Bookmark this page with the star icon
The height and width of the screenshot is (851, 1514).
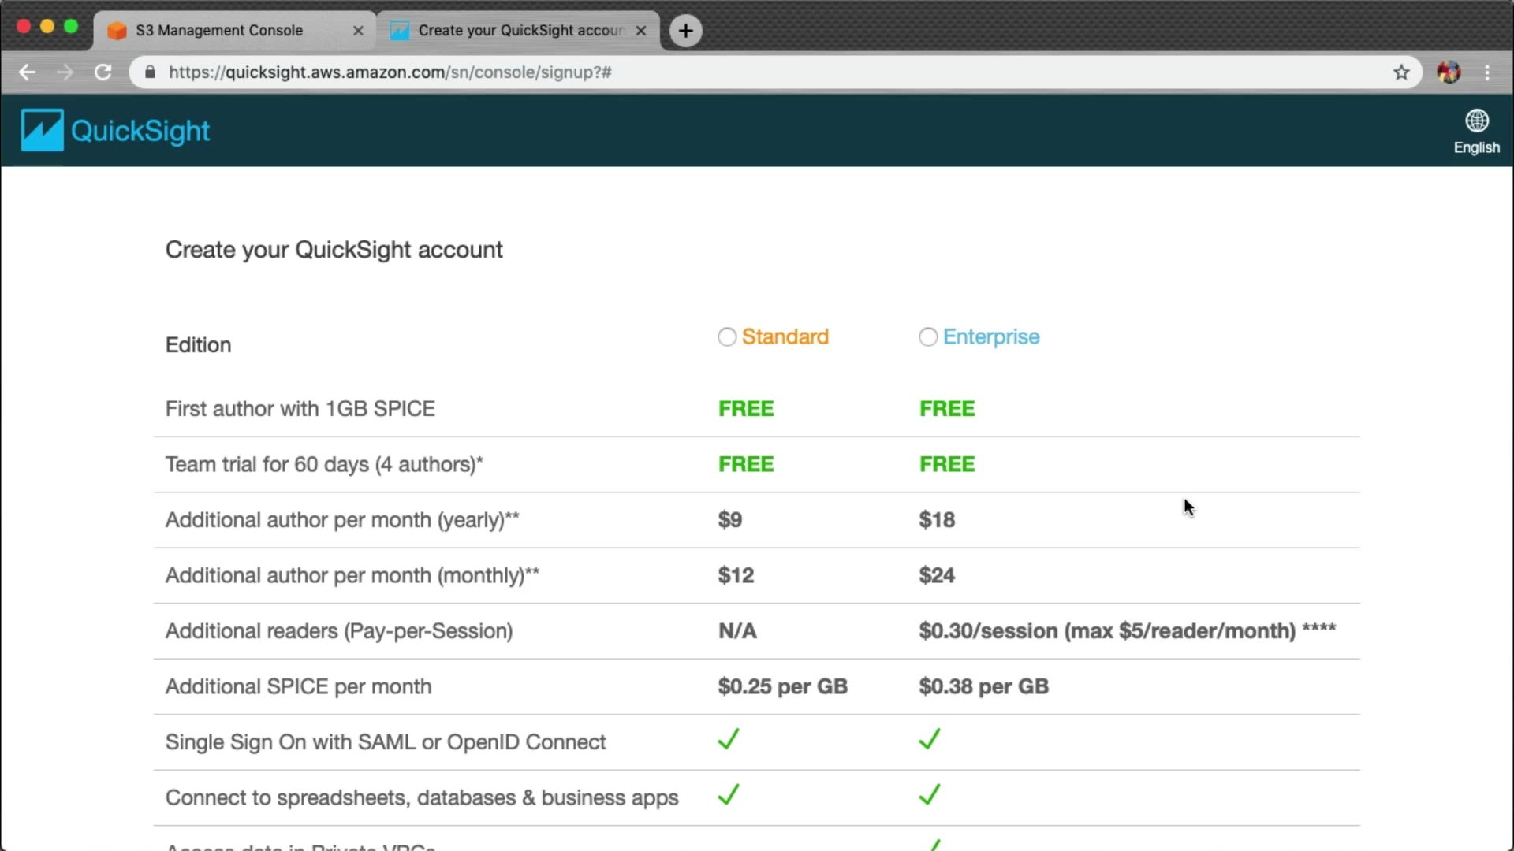coord(1401,72)
